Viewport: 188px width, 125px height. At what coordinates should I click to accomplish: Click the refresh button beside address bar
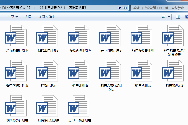[125, 8]
